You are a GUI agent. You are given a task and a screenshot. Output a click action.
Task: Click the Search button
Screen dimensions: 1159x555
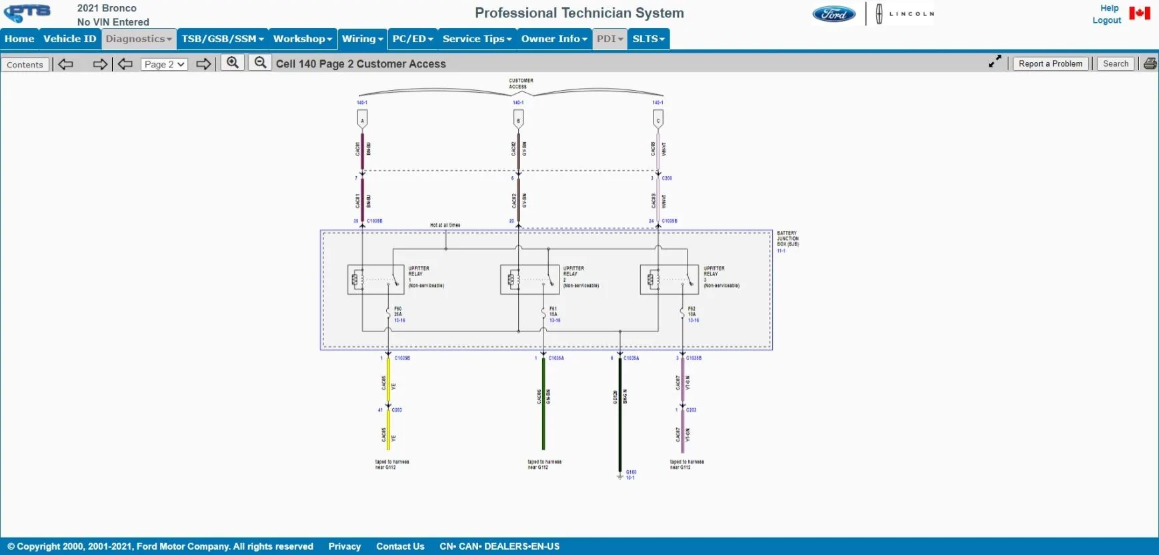click(x=1116, y=63)
